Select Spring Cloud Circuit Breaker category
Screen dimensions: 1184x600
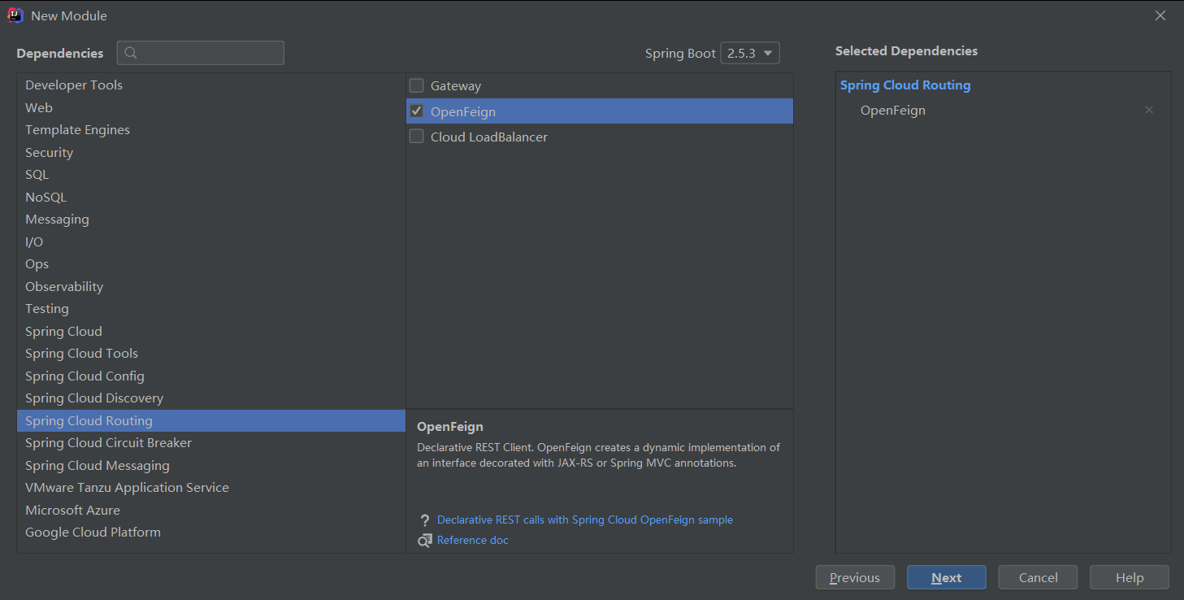(211, 442)
